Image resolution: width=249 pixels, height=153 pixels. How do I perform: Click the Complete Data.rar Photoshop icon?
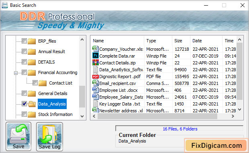click(x=96, y=56)
